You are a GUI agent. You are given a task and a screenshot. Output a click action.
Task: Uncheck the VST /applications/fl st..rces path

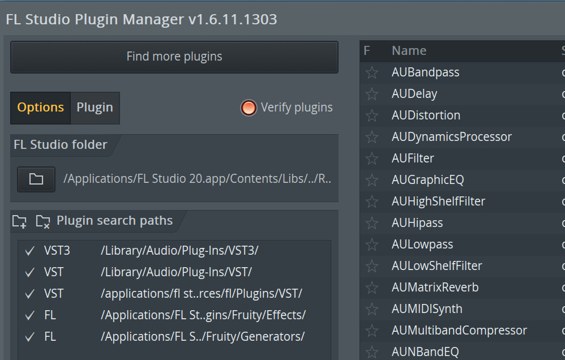30,294
